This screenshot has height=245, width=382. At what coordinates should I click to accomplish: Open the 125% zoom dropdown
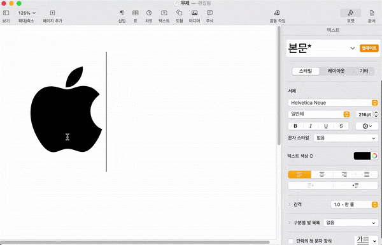tap(26, 13)
